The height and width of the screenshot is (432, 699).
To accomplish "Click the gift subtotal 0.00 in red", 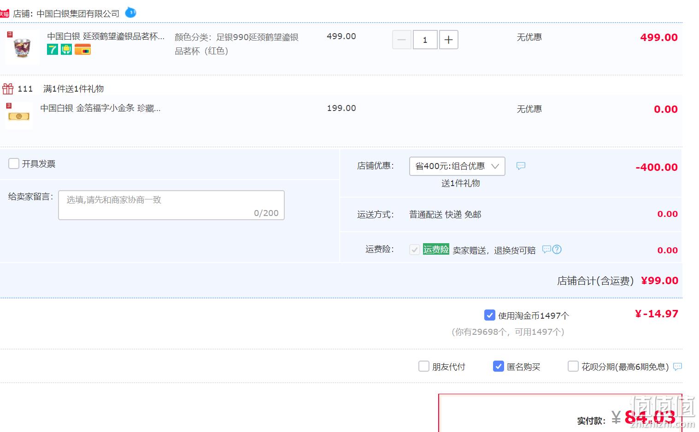I will [x=666, y=109].
